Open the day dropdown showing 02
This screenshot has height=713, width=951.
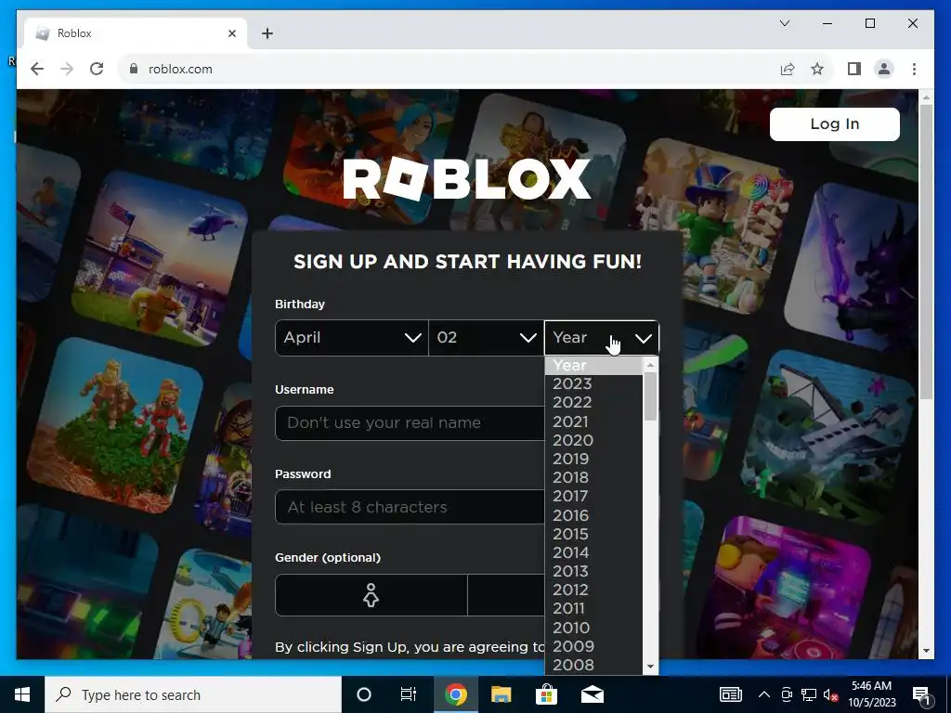486,338
